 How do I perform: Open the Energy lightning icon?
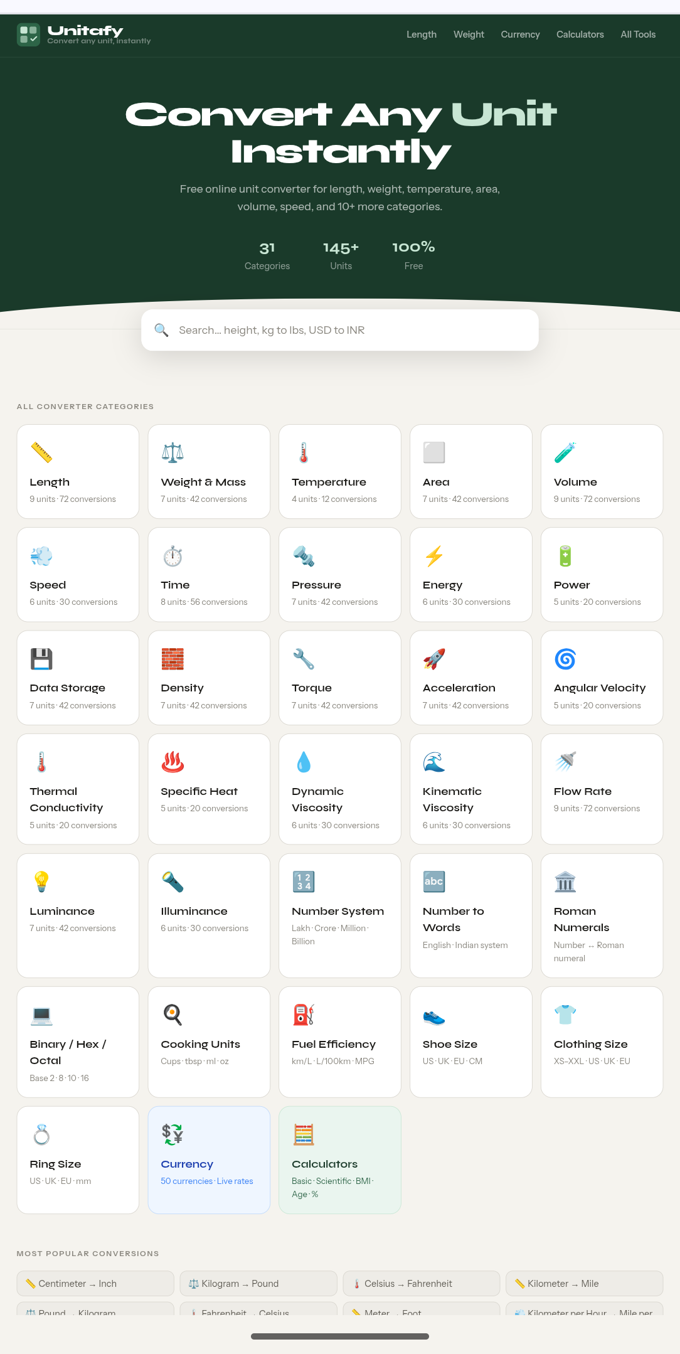(434, 555)
